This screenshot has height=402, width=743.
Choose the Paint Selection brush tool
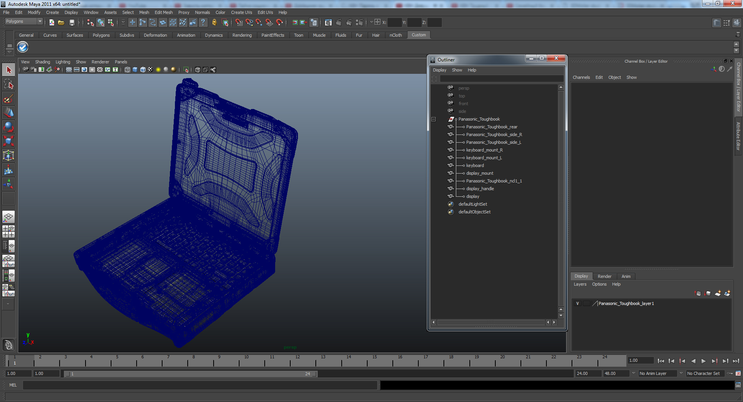click(9, 99)
